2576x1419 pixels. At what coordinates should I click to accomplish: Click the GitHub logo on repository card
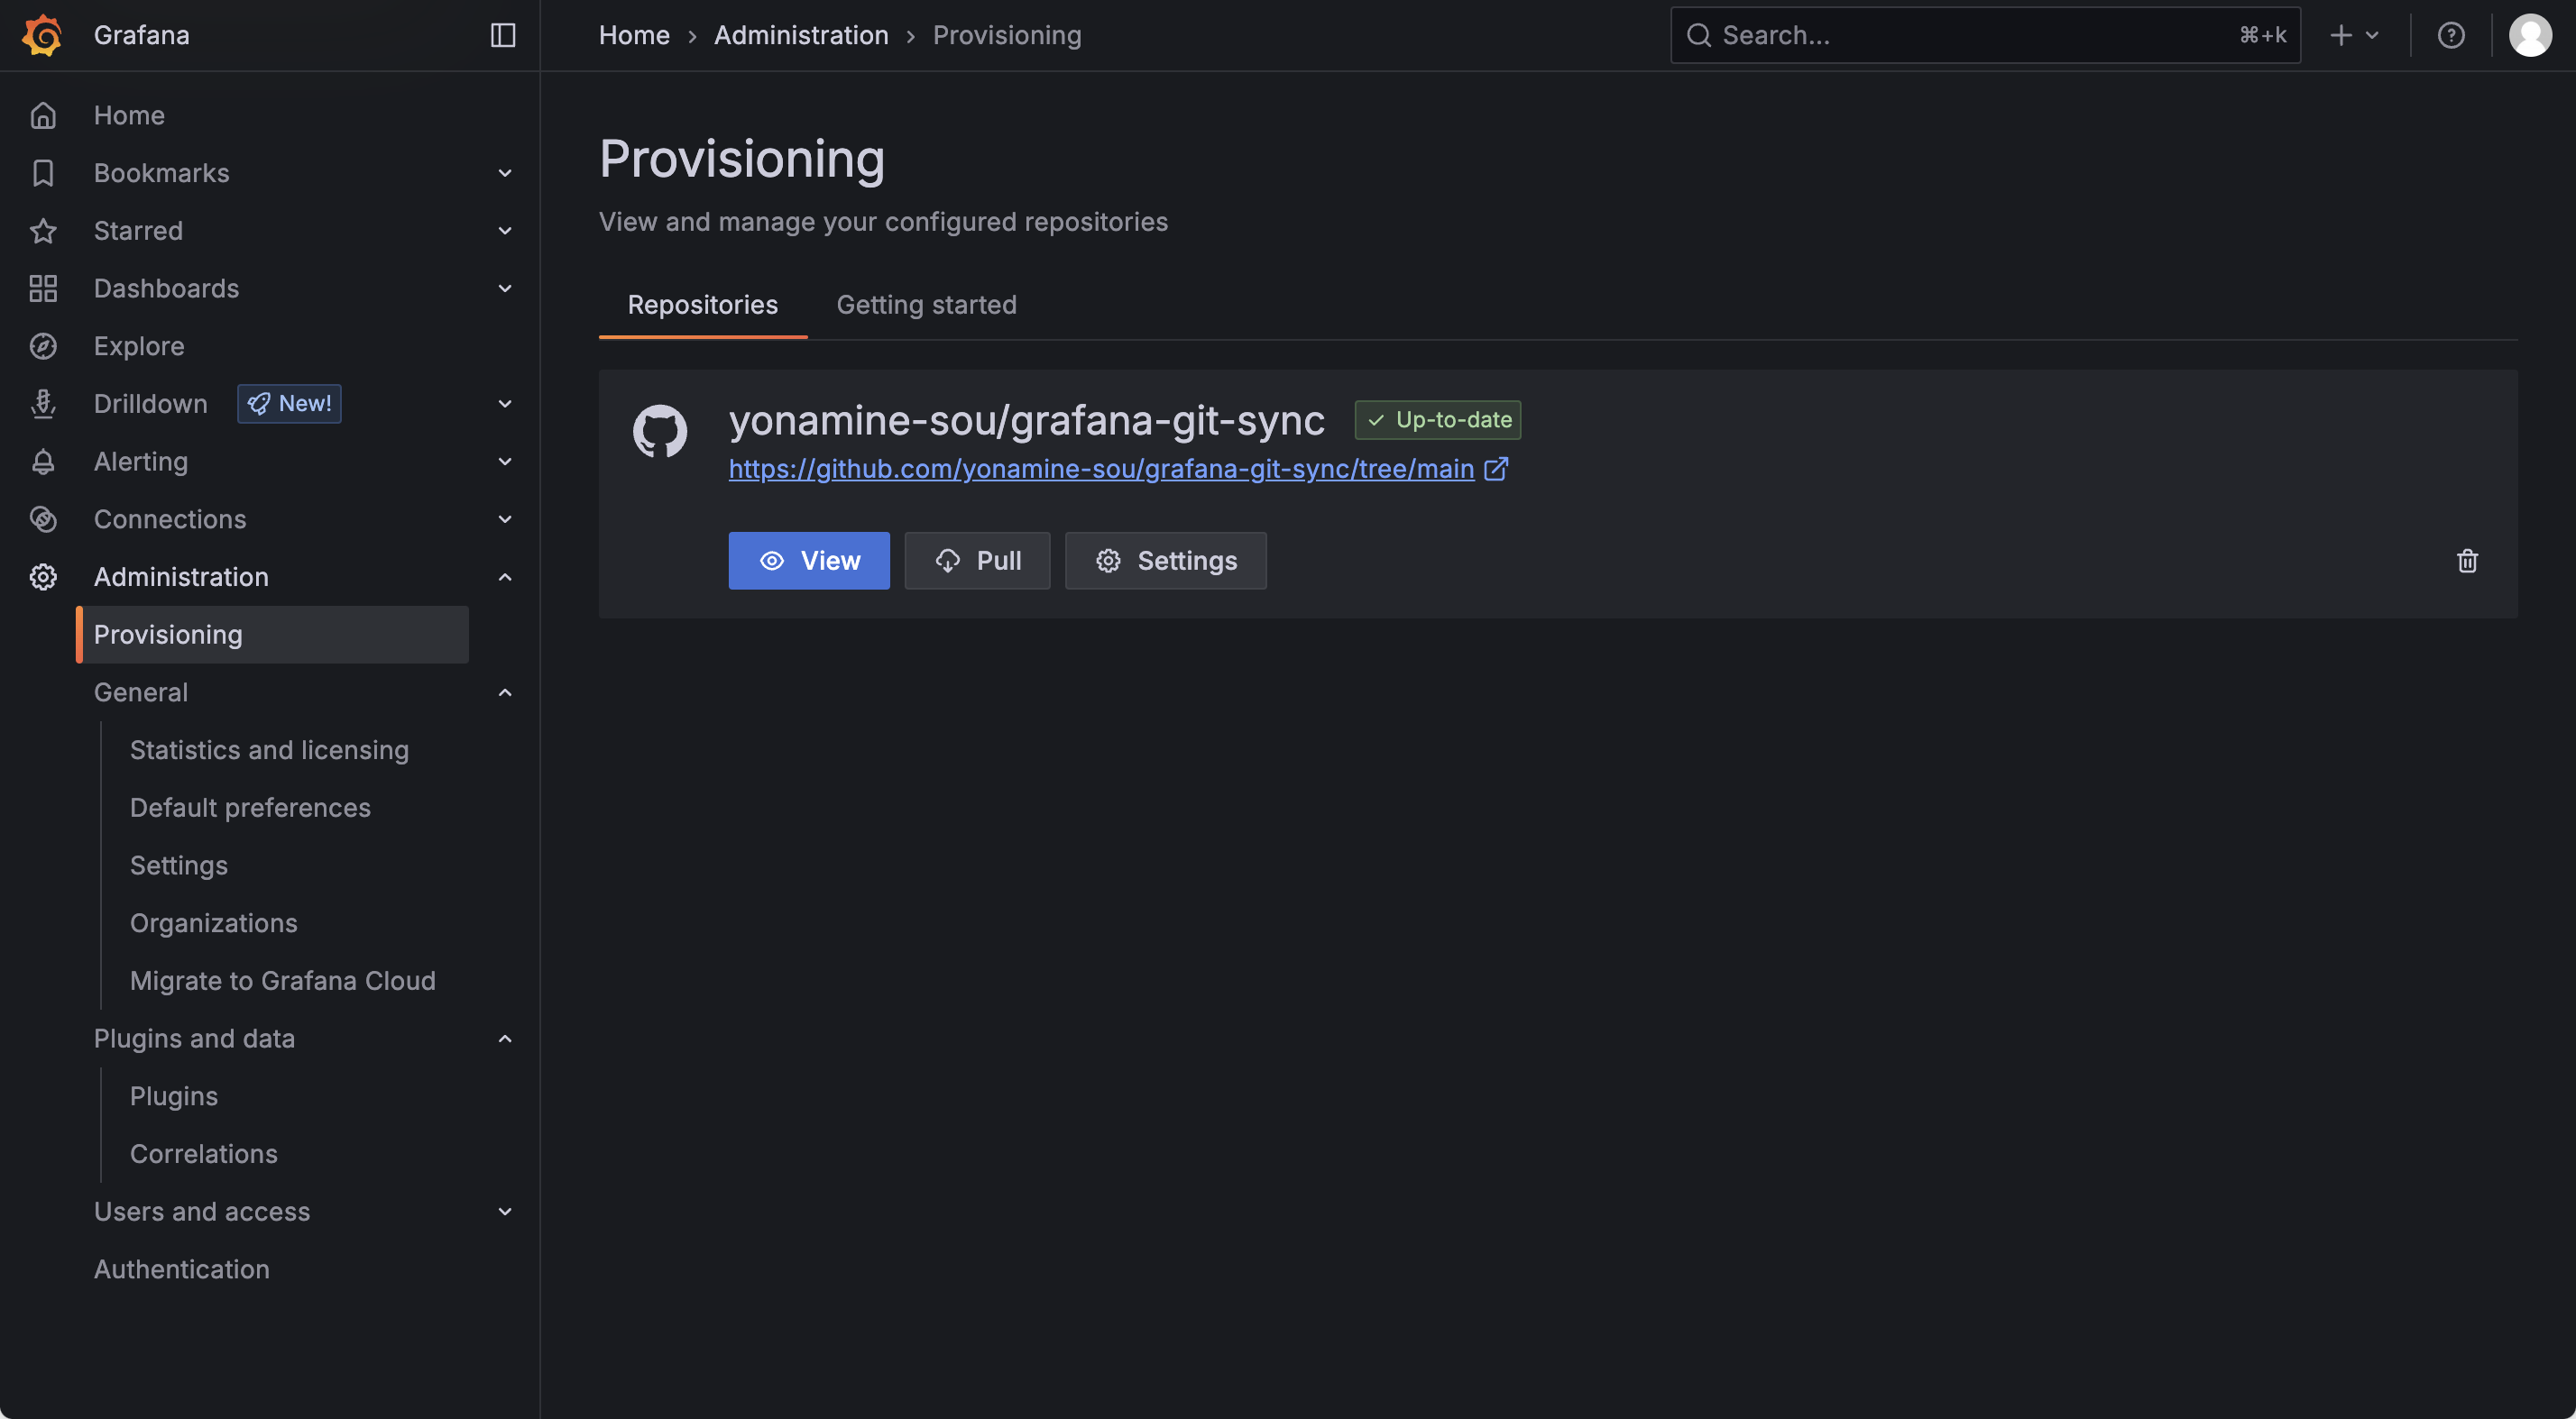click(x=660, y=431)
